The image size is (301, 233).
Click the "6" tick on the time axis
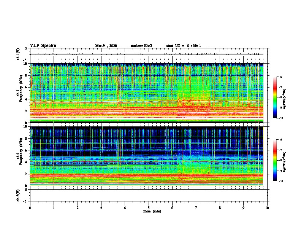point(173,208)
